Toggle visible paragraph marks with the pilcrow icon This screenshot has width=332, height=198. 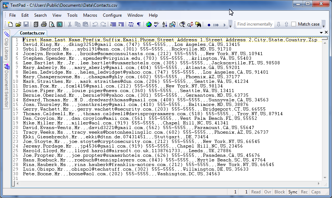point(139,25)
